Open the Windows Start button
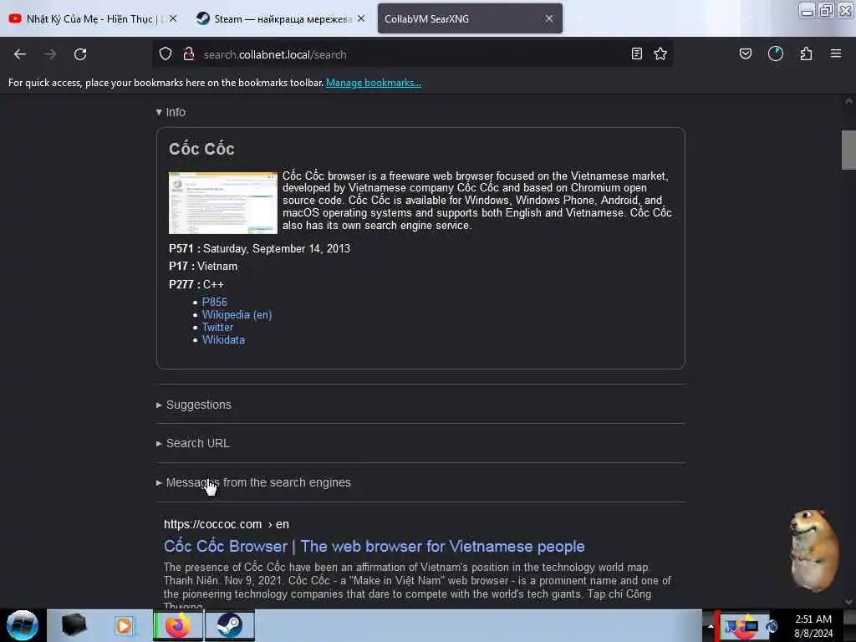Screen dimensions: 856x642 click(x=23, y=625)
